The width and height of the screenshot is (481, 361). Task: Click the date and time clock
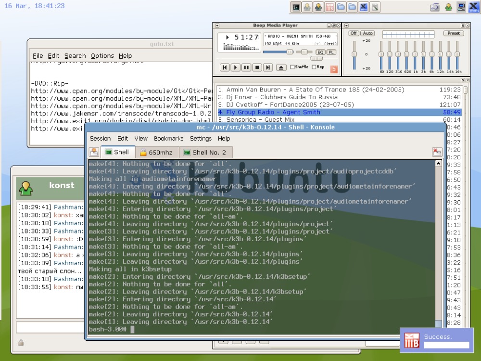point(35,6)
